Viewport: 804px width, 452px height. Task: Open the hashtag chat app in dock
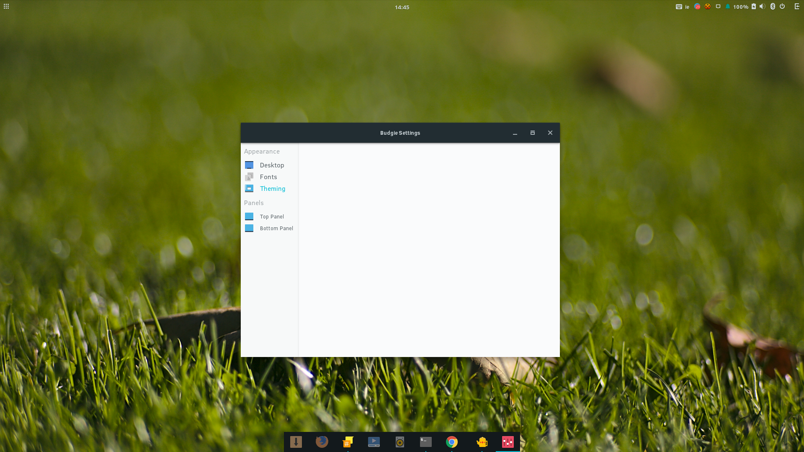pos(348,442)
